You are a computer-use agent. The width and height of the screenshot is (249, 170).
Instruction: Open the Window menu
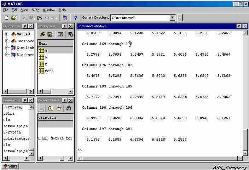click(x=49, y=10)
